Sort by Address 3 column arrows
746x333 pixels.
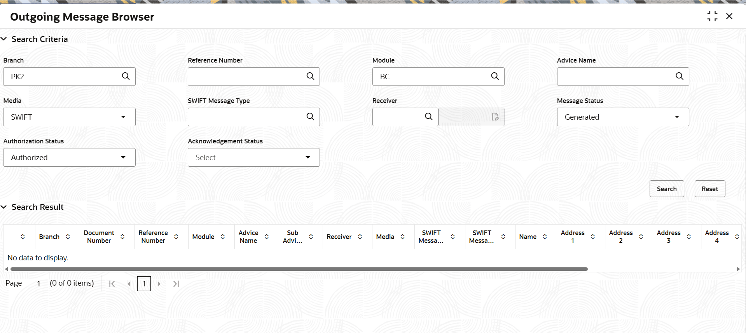689,237
